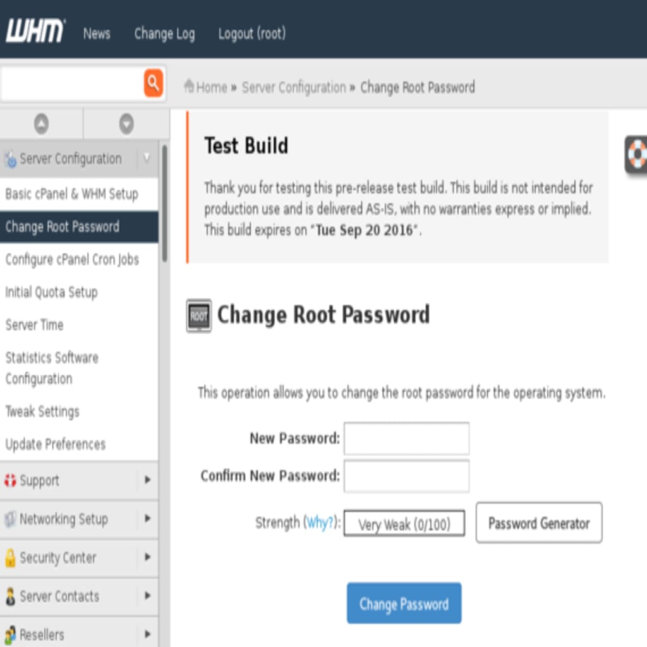Click the Very Weak (0/100) strength meter
The width and height of the screenshot is (647, 647).
tap(404, 524)
